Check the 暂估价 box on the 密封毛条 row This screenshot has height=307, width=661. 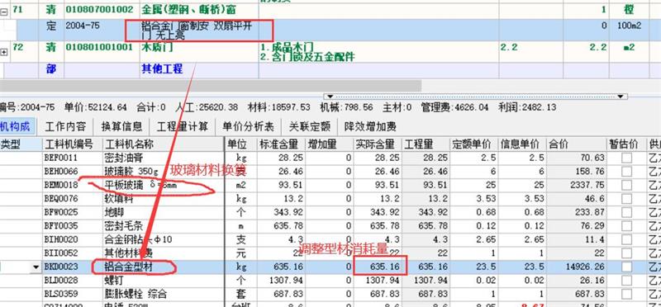click(x=626, y=226)
